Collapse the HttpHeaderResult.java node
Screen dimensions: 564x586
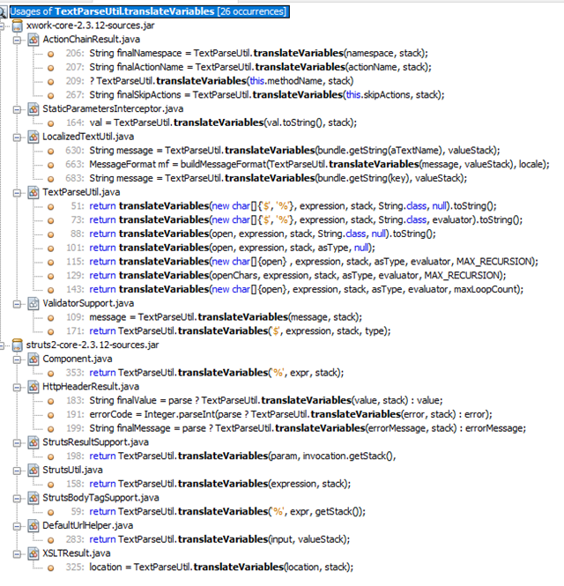17,387
